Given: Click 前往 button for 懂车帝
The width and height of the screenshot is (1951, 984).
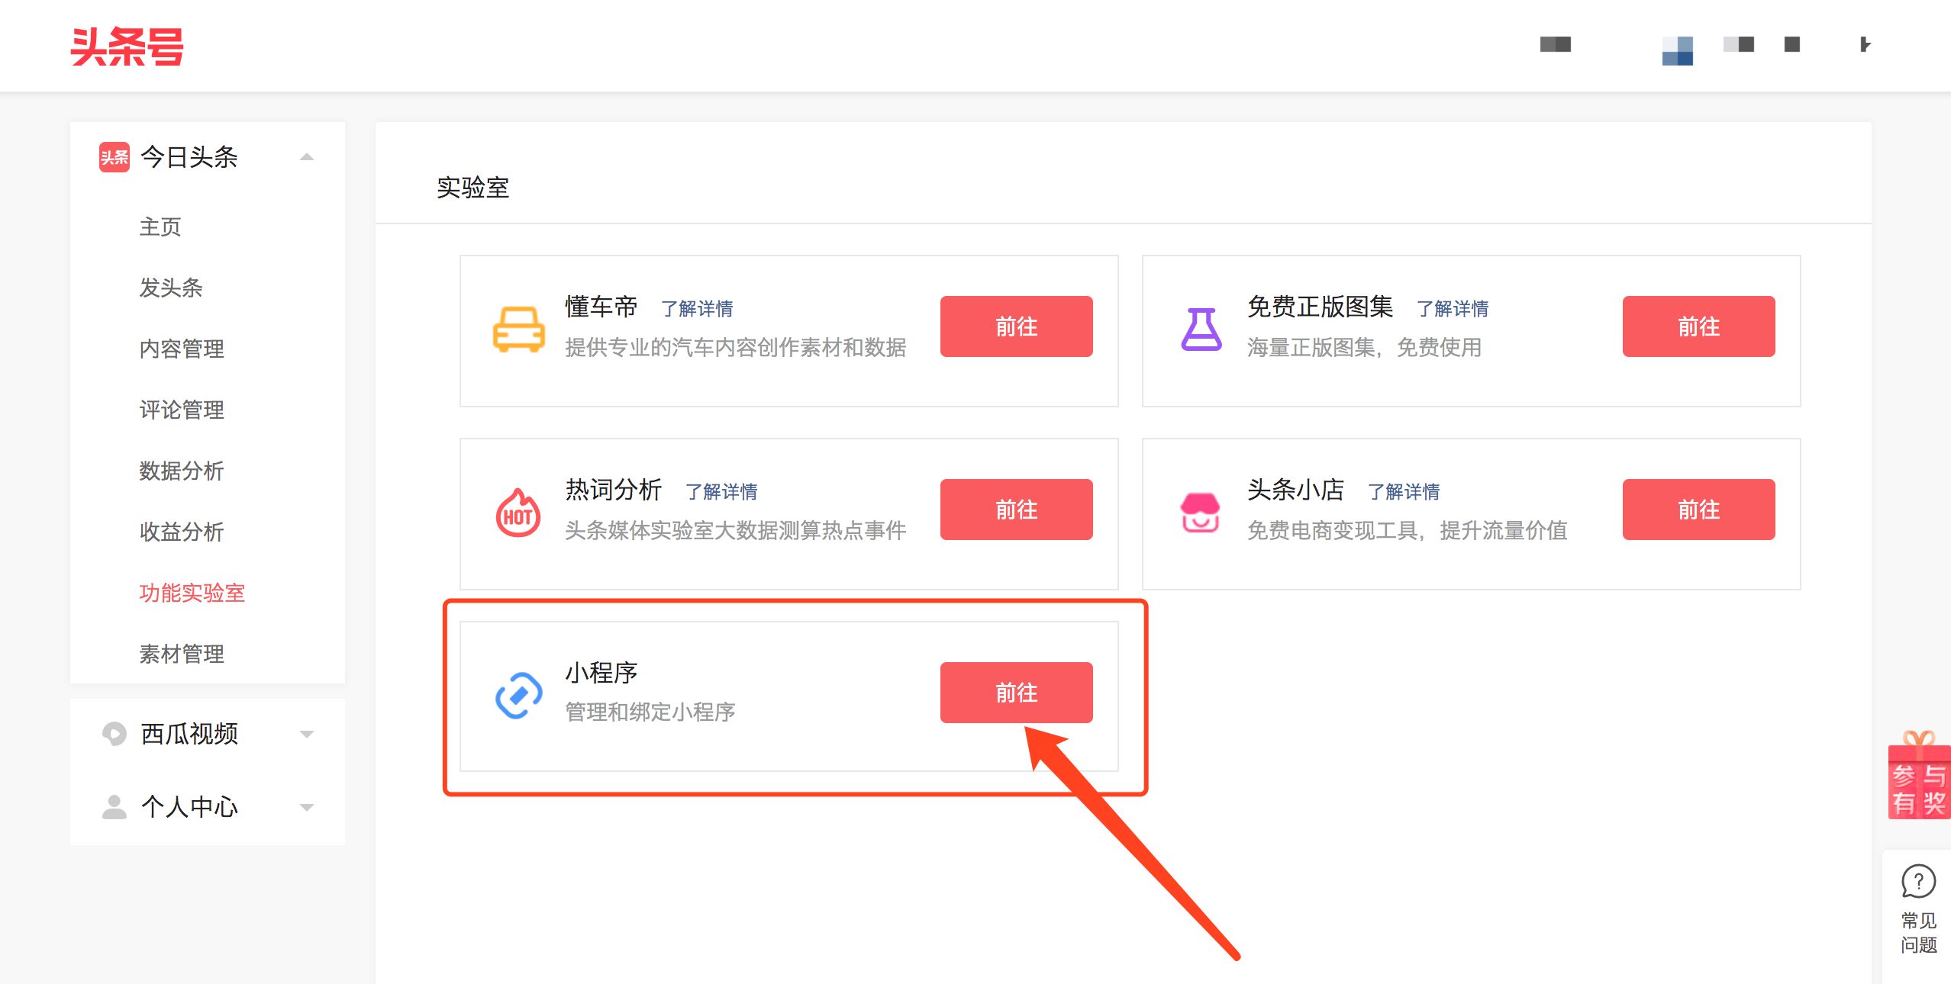Looking at the screenshot, I should tap(1017, 326).
